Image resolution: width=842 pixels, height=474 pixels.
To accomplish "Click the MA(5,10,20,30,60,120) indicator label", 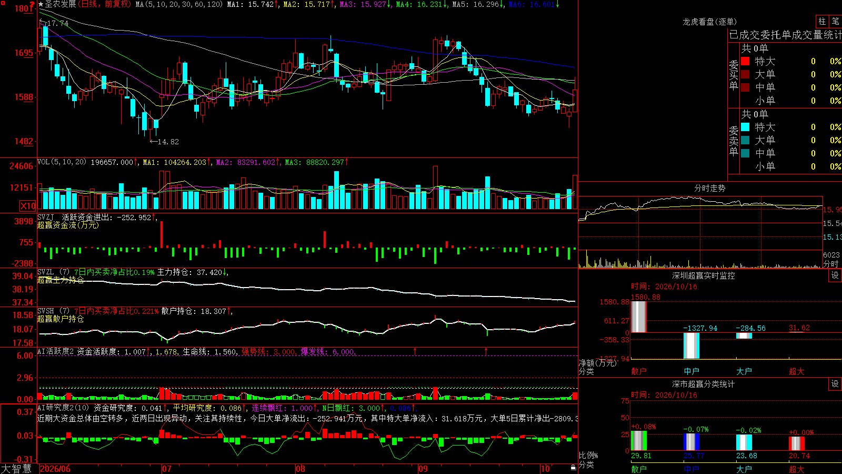I will click(179, 4).
